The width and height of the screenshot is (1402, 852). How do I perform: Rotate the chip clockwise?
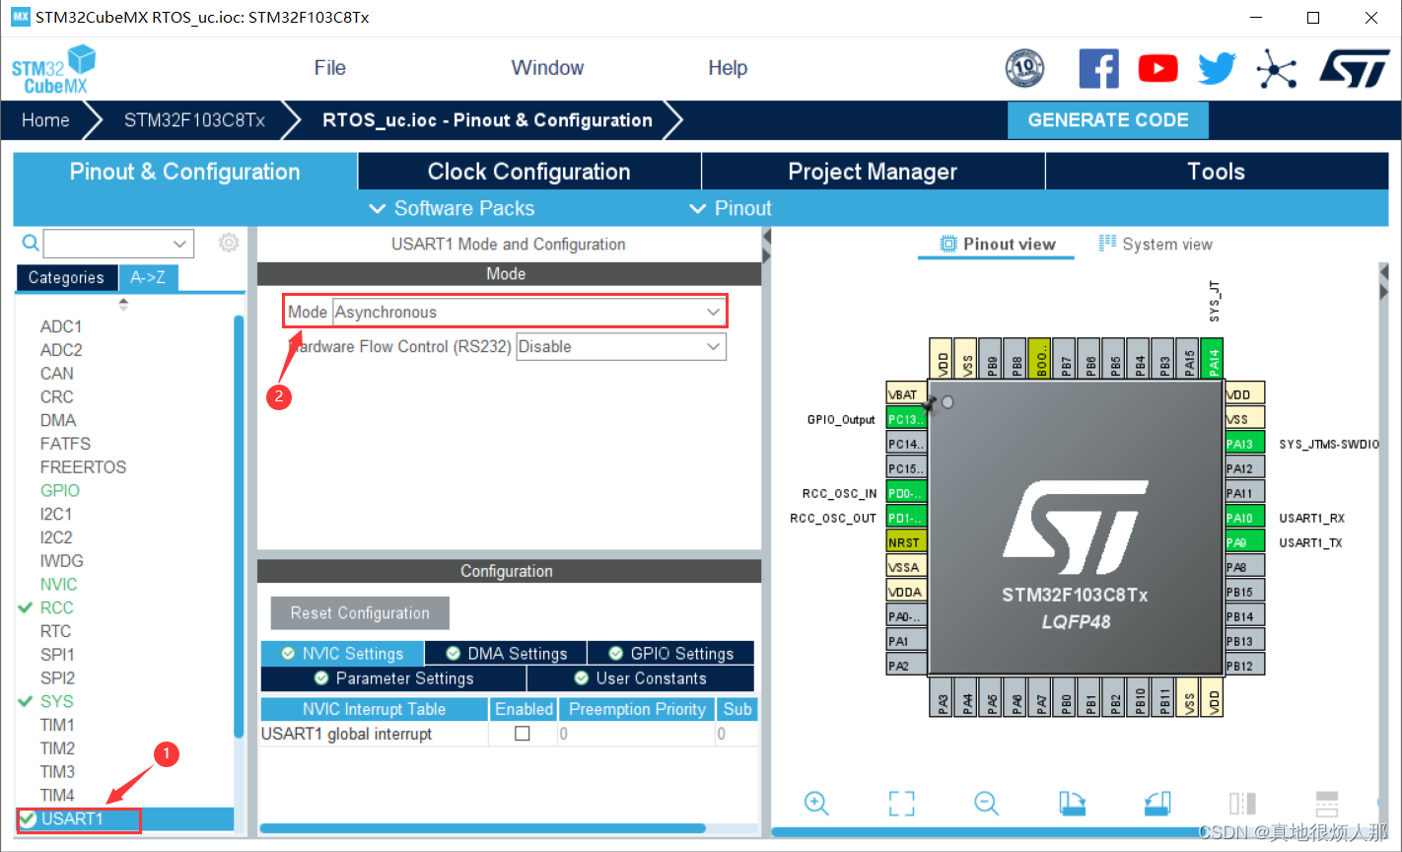click(x=1072, y=804)
